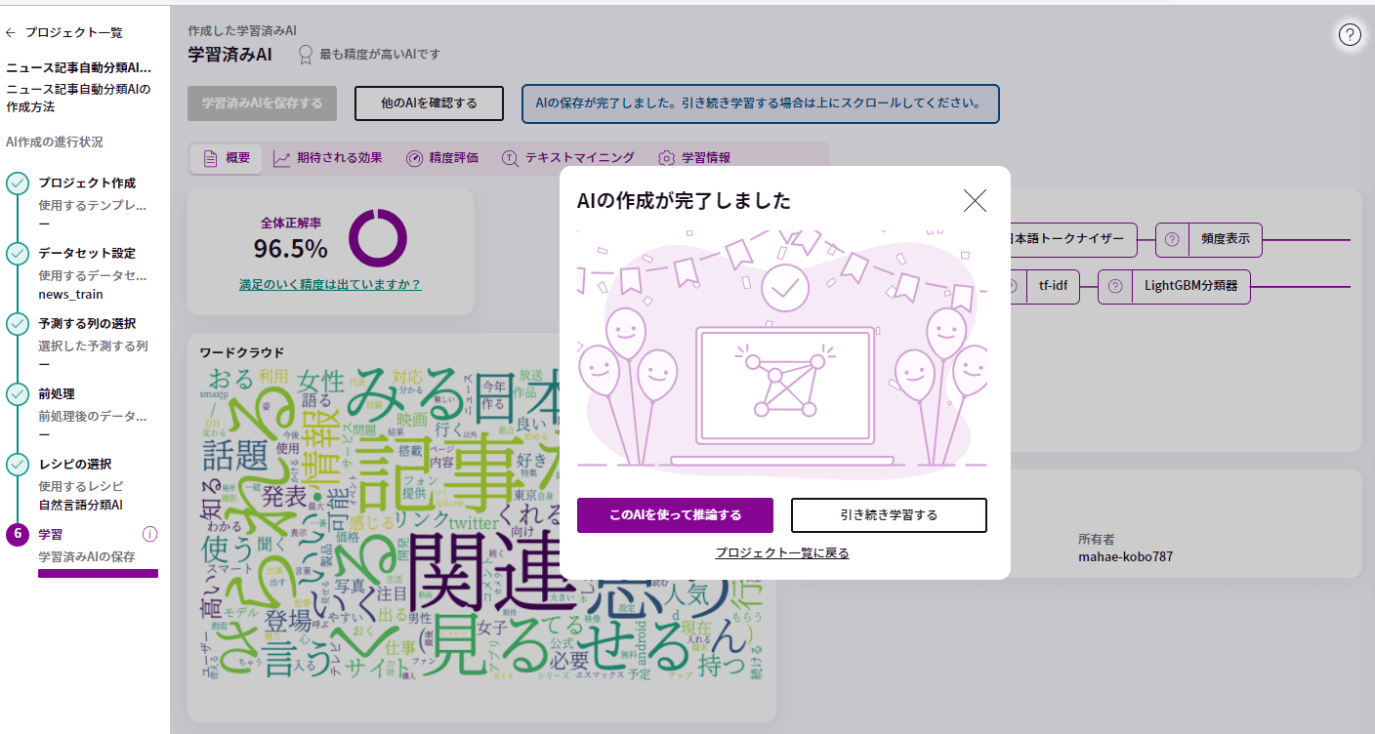Click news_train dataset name in sidebar

click(70, 295)
